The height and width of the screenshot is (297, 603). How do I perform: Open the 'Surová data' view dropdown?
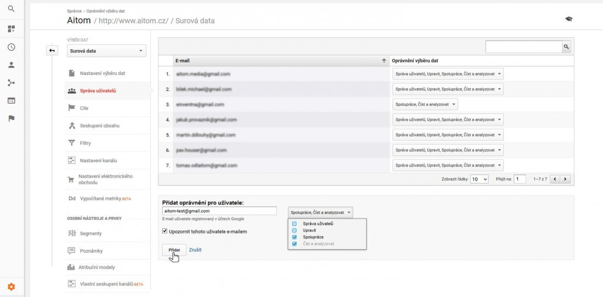107,51
